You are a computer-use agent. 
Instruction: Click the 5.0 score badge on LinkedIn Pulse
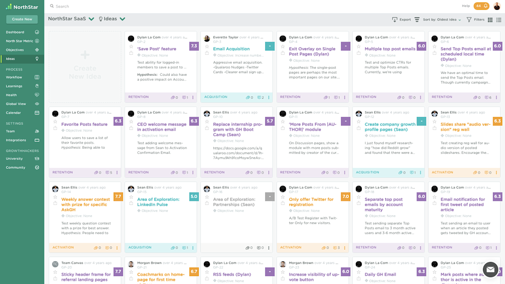pos(194,197)
